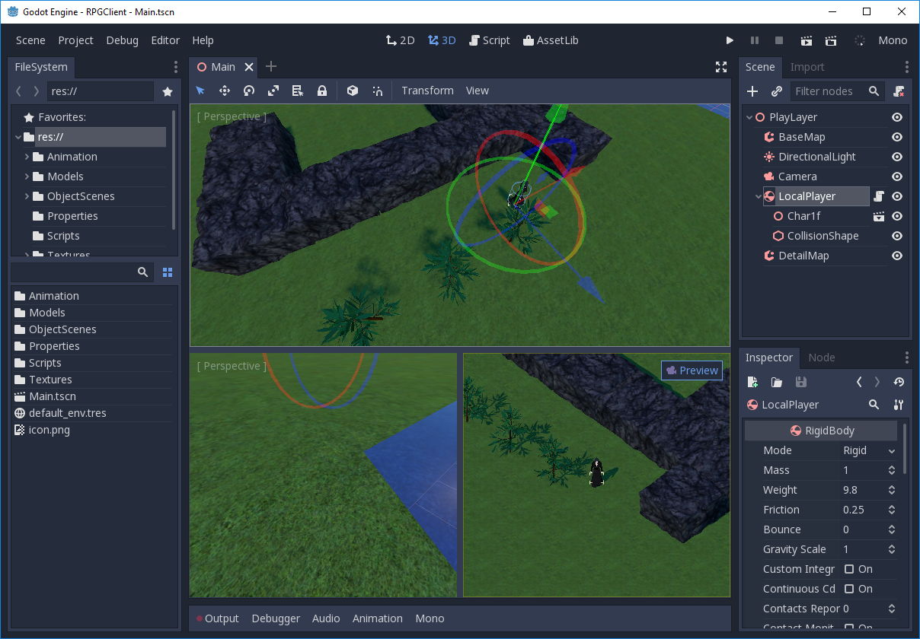Collapse the PlayLayer node tree
Screen dimensions: 920x639
pos(749,116)
